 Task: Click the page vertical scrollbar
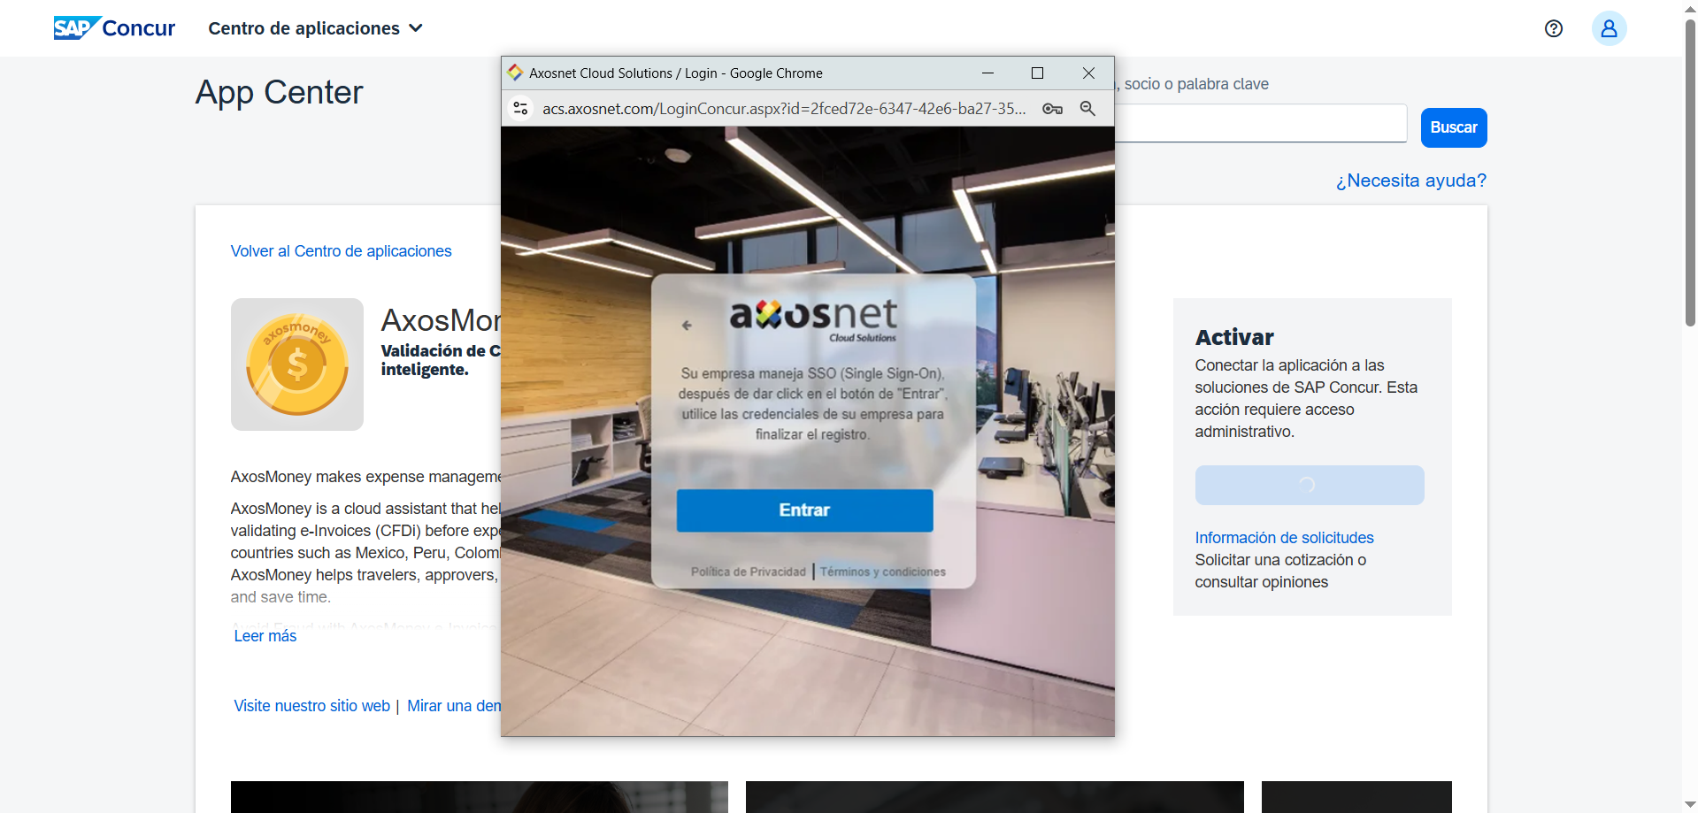1689,177
